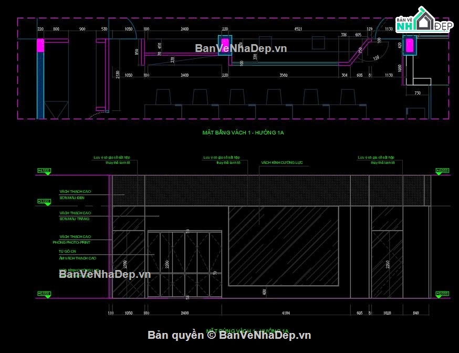Select the 4521 dimension text
This screenshot has height=353, width=459.
point(298,29)
